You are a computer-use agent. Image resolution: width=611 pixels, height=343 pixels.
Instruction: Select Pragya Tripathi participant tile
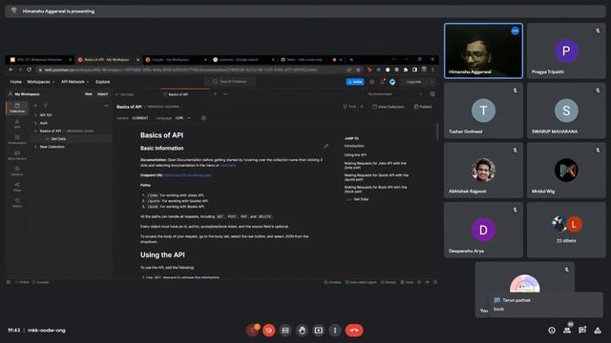click(566, 50)
